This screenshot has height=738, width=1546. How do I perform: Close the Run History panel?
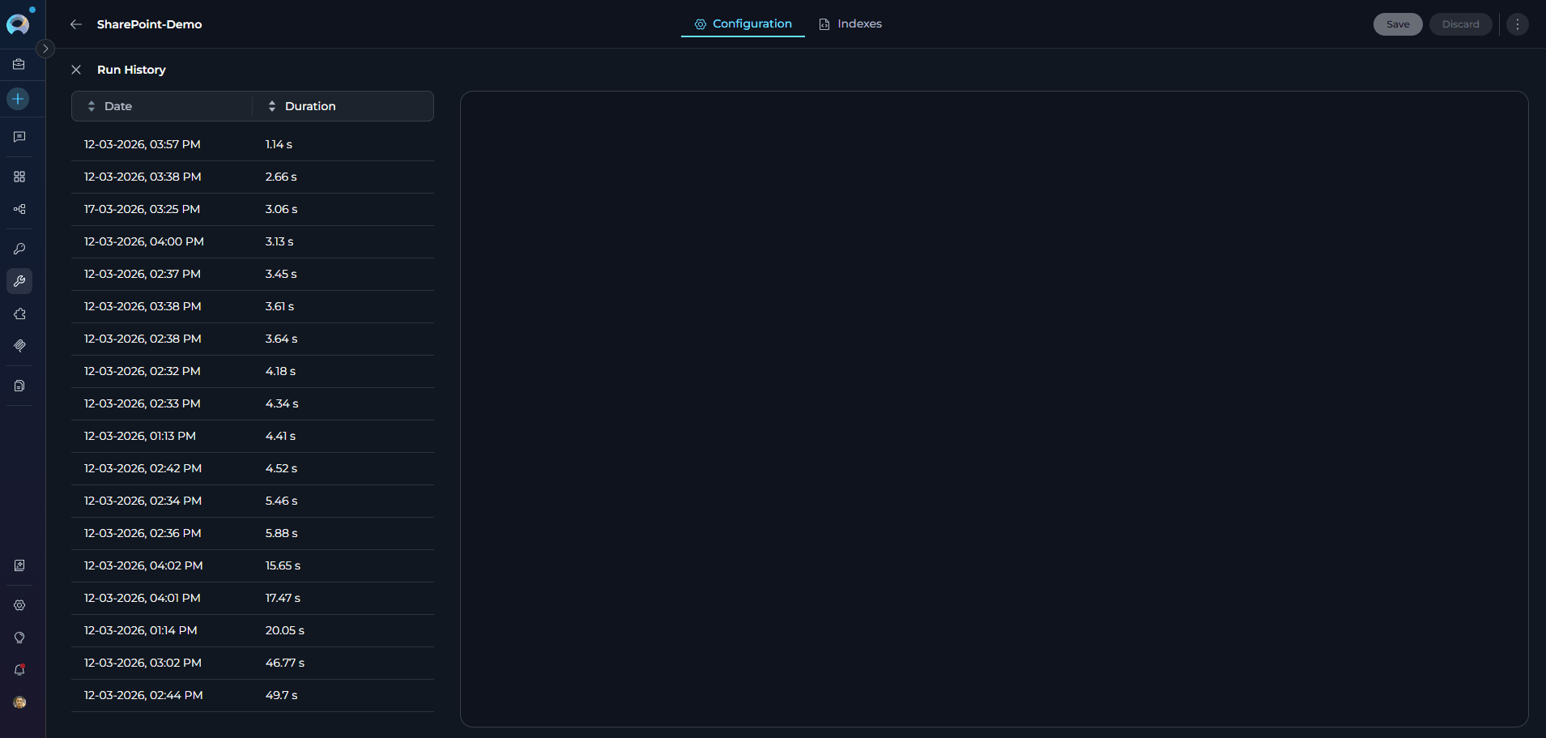(x=76, y=70)
